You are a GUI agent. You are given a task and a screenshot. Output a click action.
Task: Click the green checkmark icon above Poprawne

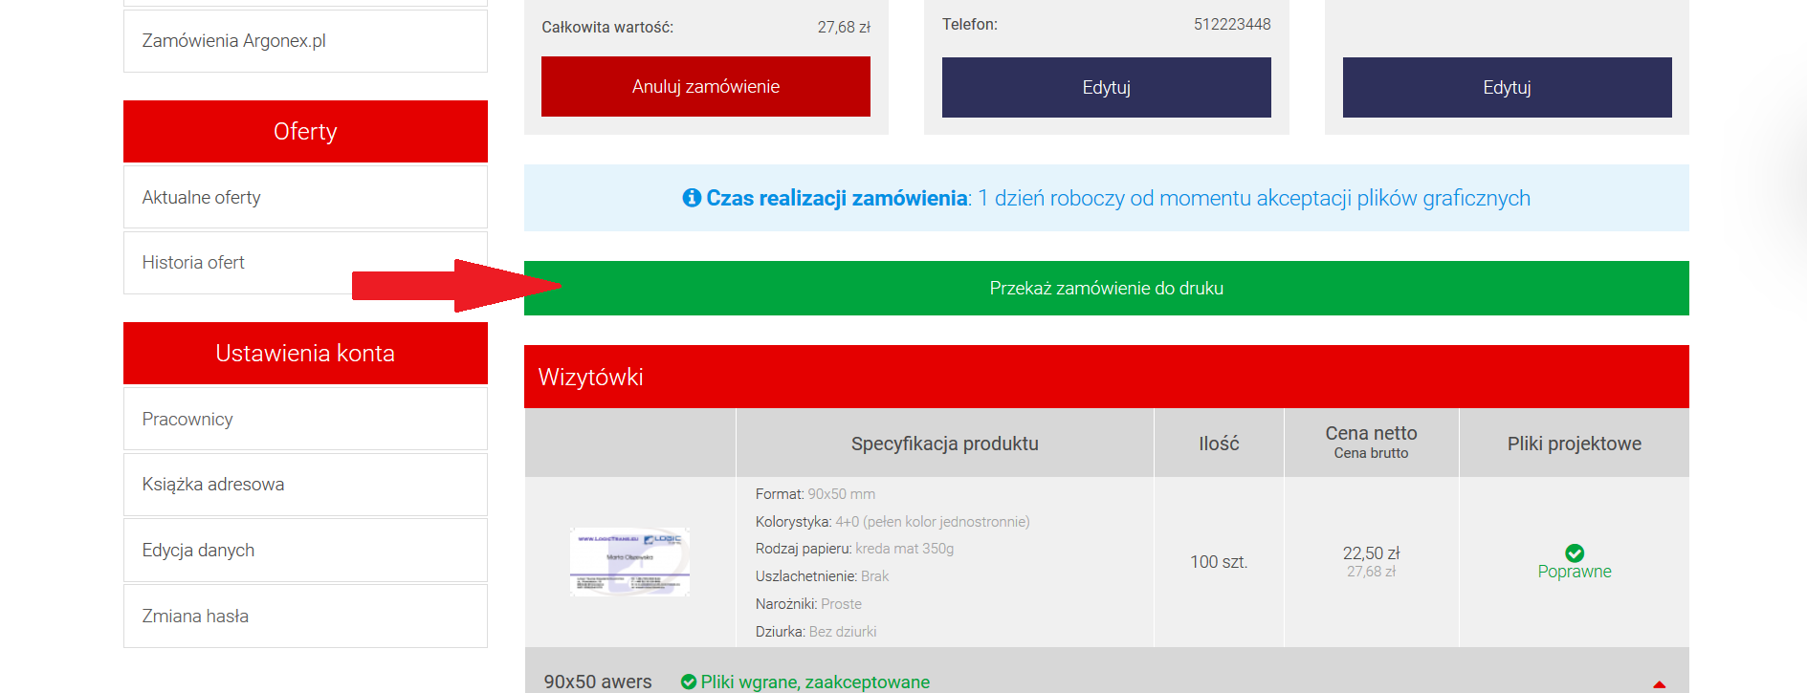(x=1574, y=552)
